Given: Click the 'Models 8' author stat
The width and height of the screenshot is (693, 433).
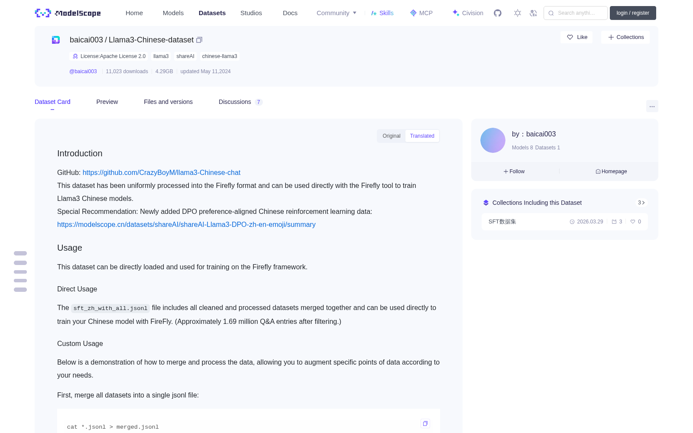Looking at the screenshot, I should point(522,148).
